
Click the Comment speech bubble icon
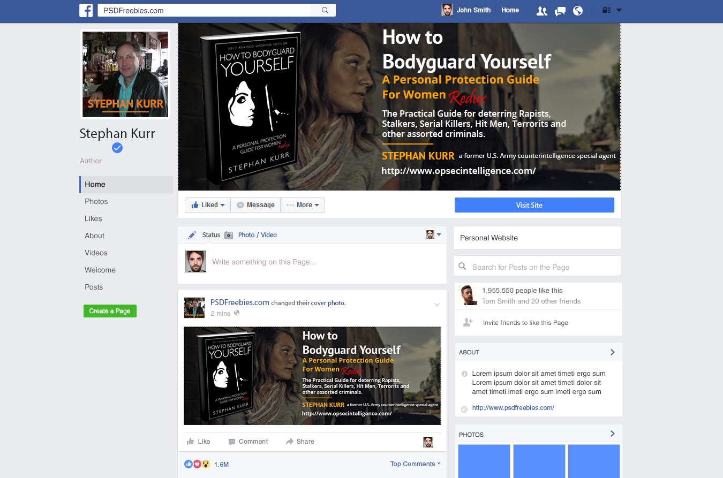[232, 442]
